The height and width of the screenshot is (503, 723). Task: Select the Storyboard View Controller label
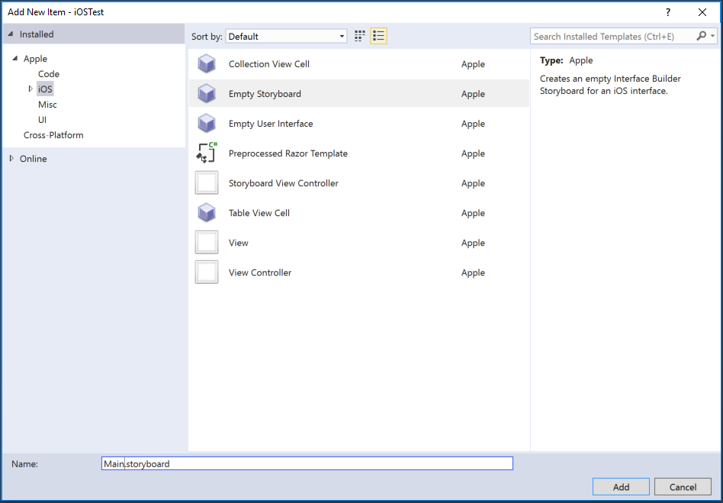click(283, 182)
